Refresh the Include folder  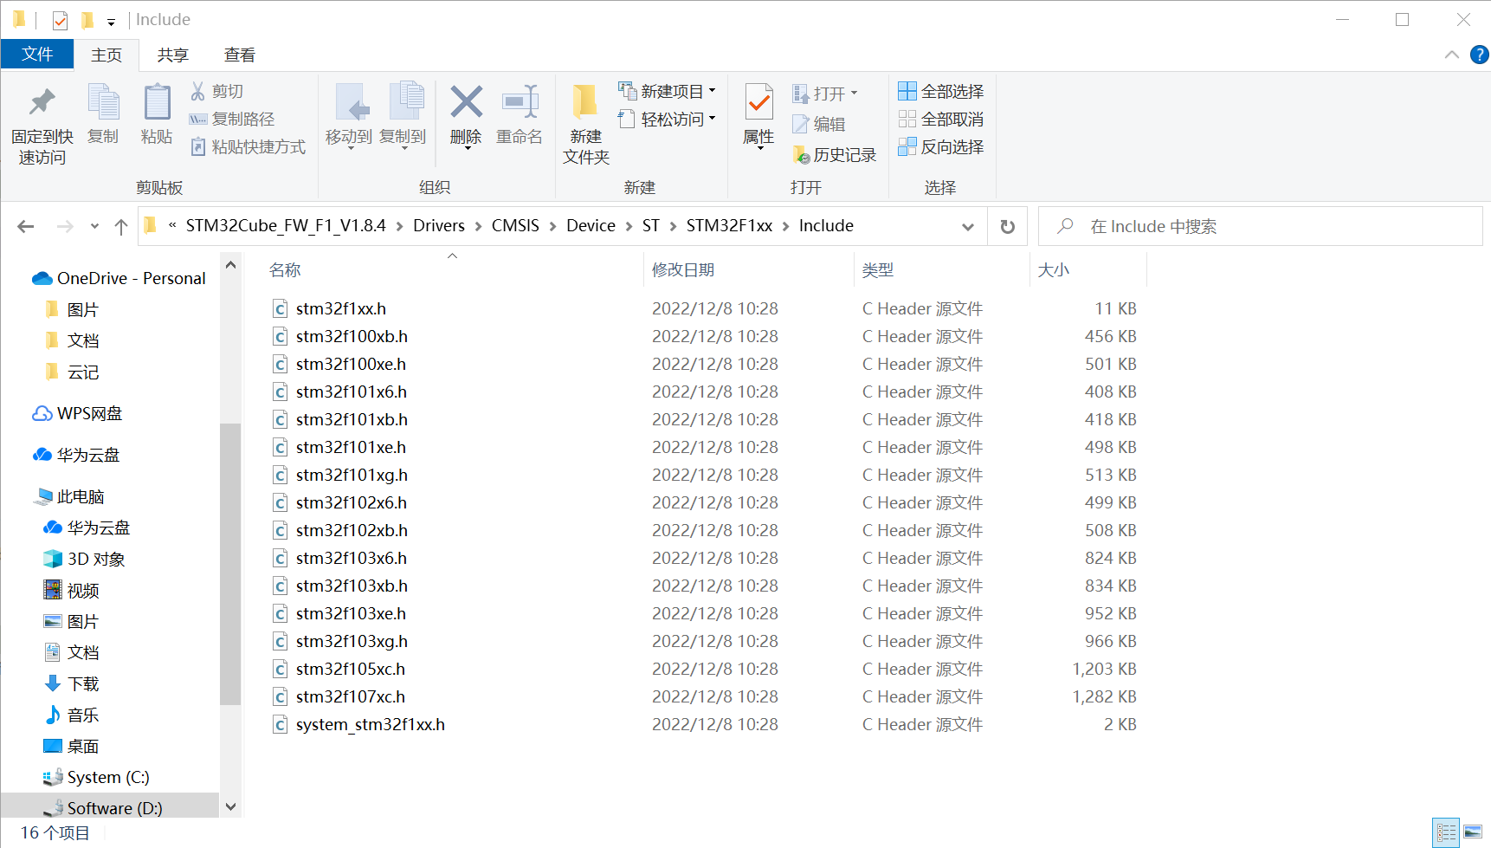(1007, 227)
